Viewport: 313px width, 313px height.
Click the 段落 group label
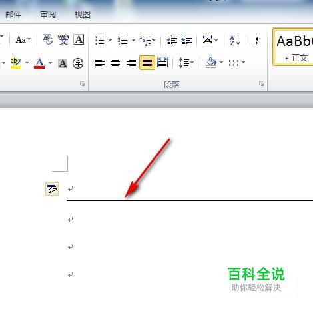[172, 84]
